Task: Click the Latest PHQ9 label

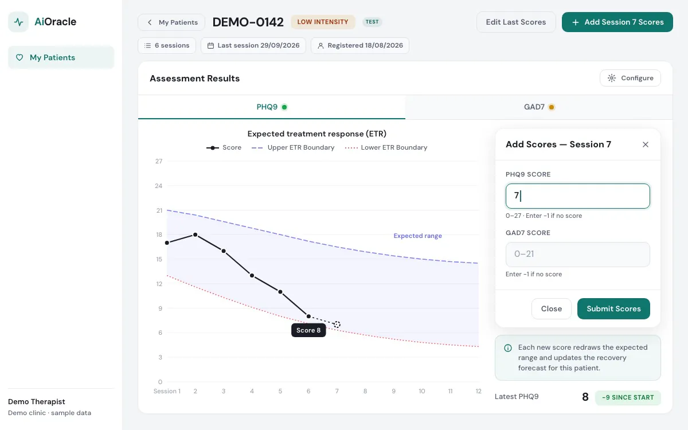Action: (517, 397)
